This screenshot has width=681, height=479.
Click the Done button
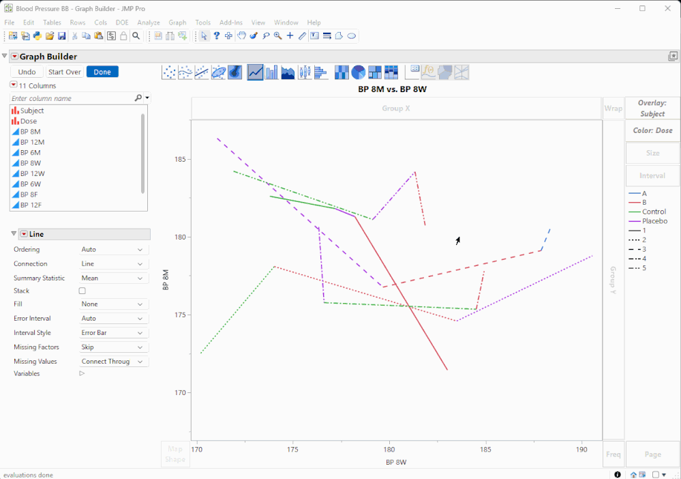(102, 72)
